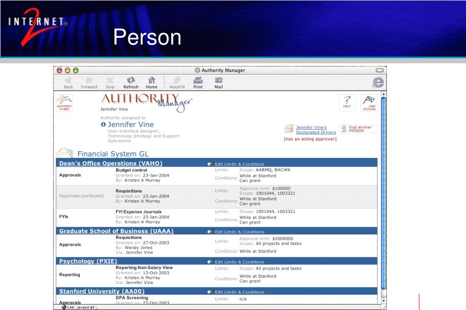The width and height of the screenshot is (466, 310).
Task: Click the "By: Wendy Jones" text
Action: (134, 248)
